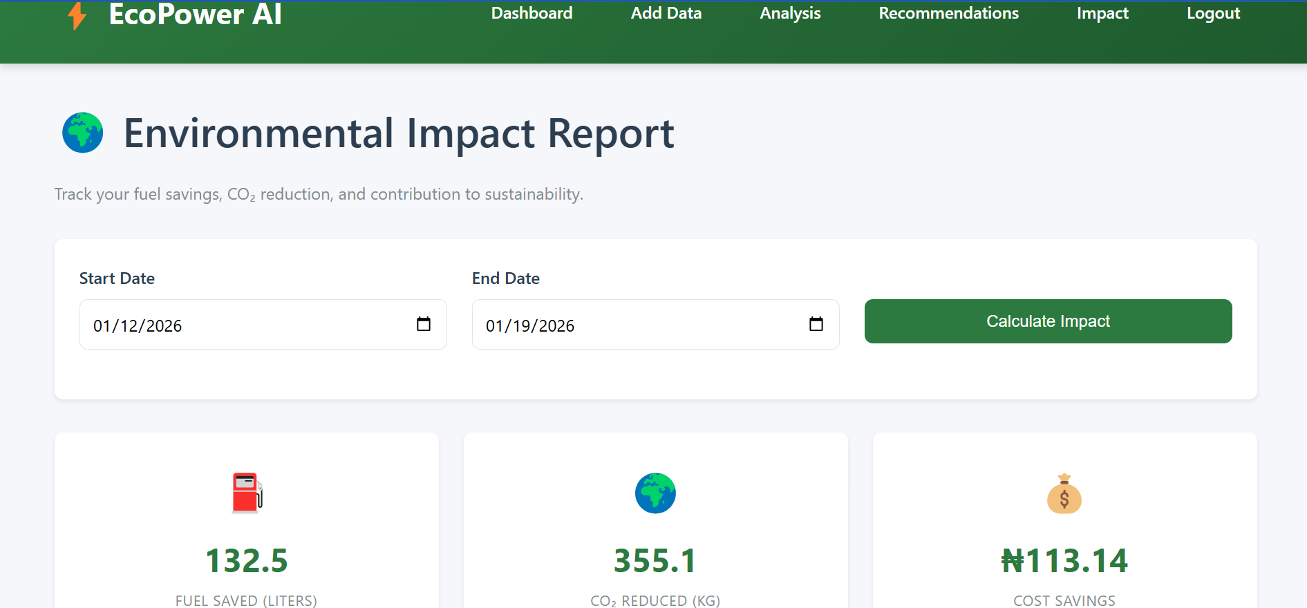1307x608 pixels.
Task: Go to the Dashboard page
Action: [x=532, y=13]
